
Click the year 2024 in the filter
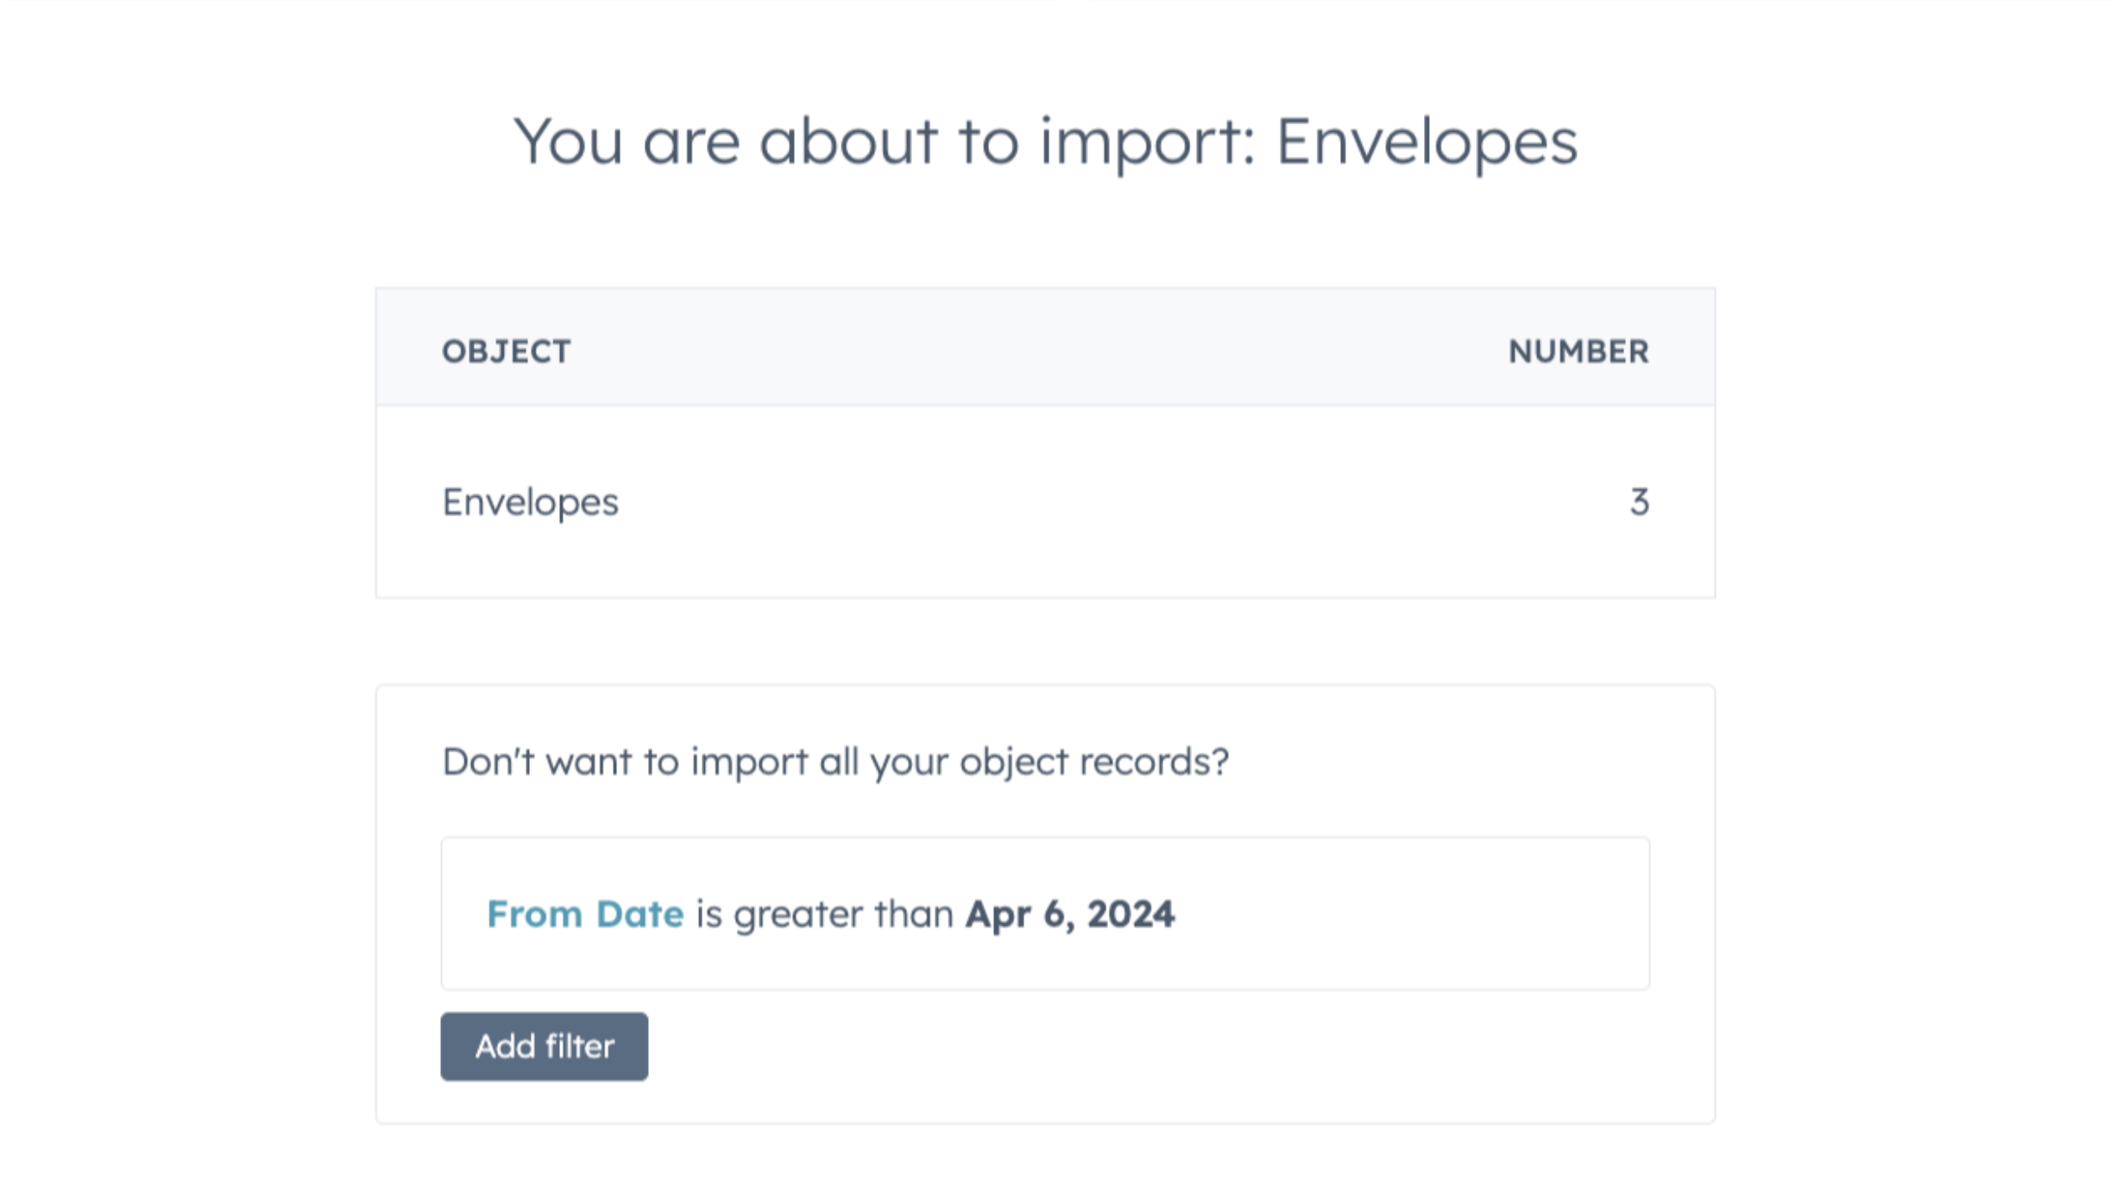point(1131,914)
